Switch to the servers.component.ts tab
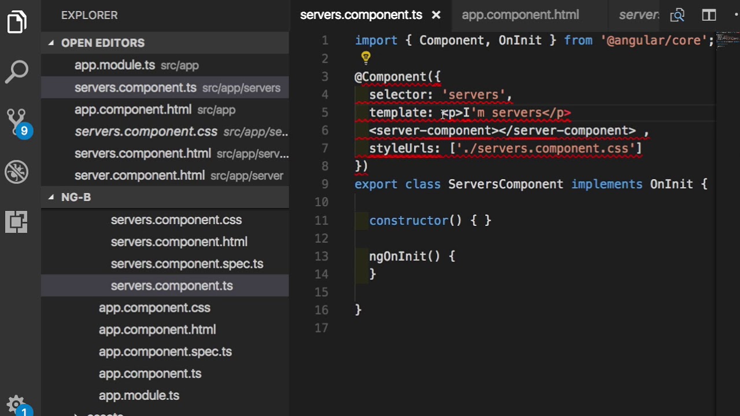 [361, 15]
